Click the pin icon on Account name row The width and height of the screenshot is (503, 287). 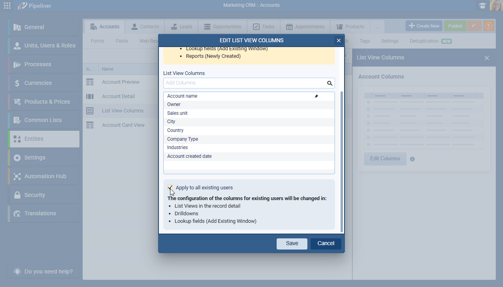point(316,96)
